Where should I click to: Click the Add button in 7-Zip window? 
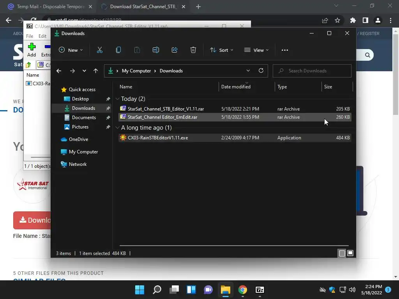(32, 50)
